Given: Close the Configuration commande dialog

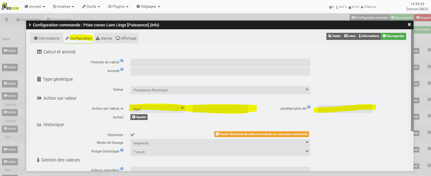Looking at the screenshot, I should click(409, 24).
